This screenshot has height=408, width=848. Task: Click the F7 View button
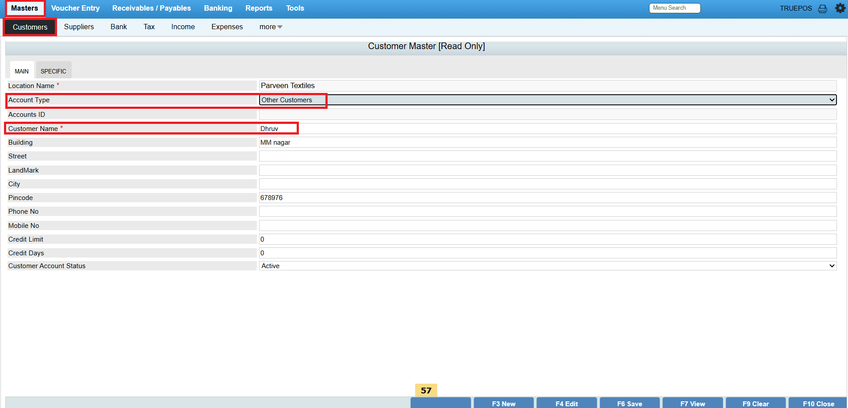(693, 403)
